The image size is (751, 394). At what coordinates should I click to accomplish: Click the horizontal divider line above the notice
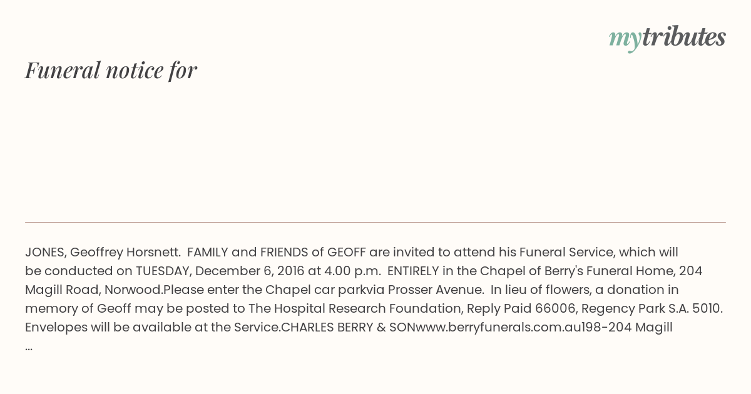[375, 222]
